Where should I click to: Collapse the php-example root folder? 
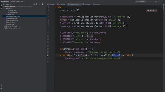pyautogui.click(x=3, y=7)
